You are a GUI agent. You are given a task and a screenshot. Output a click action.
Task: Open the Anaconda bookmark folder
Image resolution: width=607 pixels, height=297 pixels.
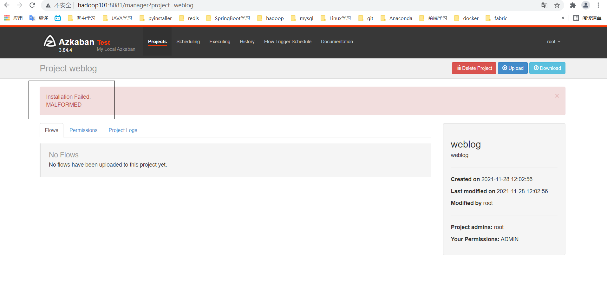pyautogui.click(x=396, y=18)
